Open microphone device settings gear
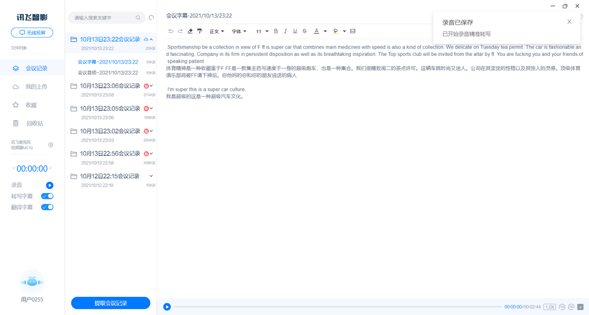Viewport: 589px width, 315px height. click(51, 145)
